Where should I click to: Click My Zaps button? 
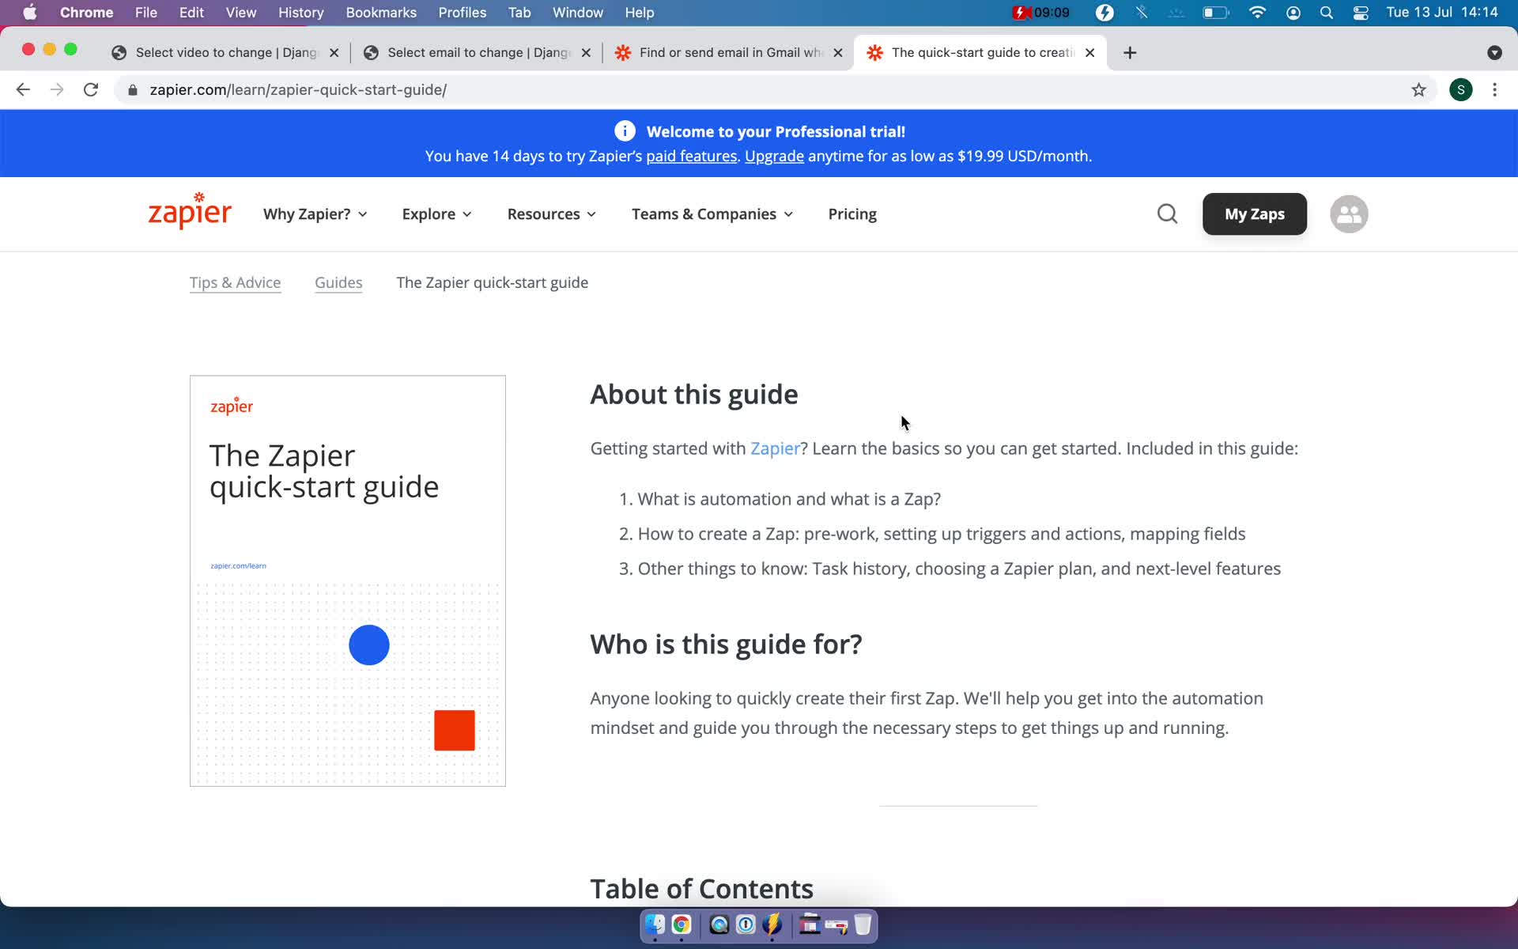(x=1255, y=214)
